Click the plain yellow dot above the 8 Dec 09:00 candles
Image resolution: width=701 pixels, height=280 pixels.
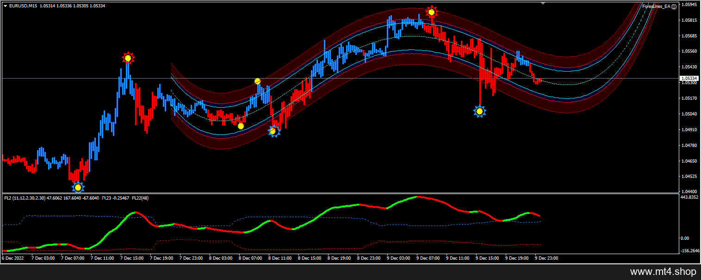pyautogui.click(x=257, y=81)
